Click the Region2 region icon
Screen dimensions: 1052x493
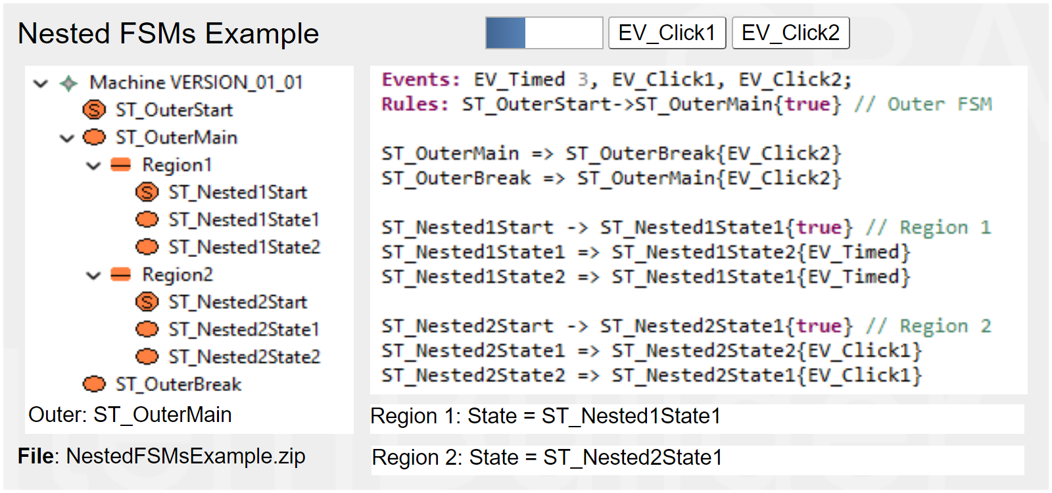point(120,274)
